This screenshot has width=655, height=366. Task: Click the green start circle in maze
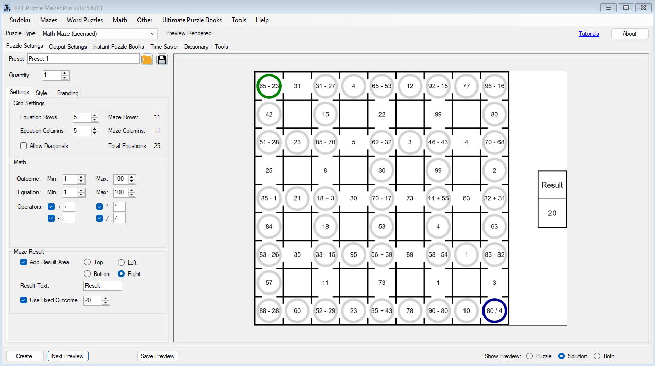click(x=269, y=86)
